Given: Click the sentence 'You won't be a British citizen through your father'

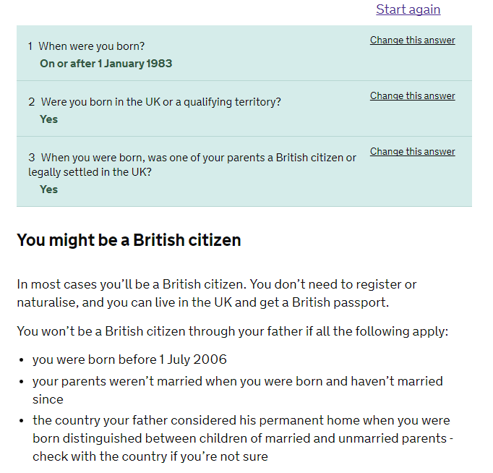Looking at the screenshot, I should (232, 332).
